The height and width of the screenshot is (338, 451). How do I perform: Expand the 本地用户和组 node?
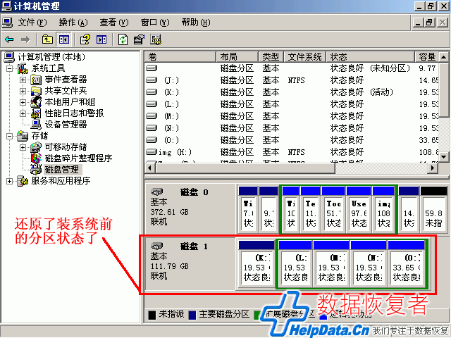(23, 102)
